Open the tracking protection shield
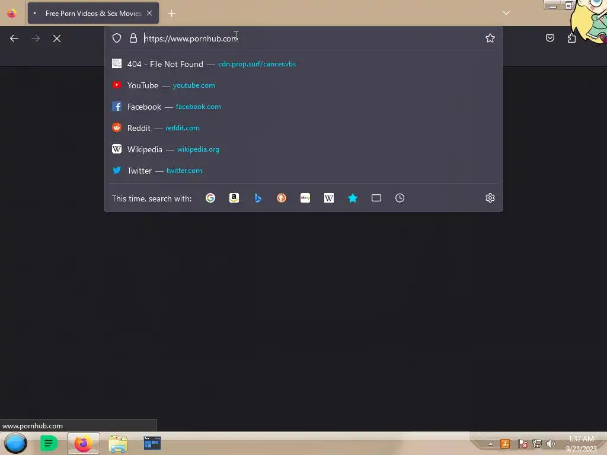The width and height of the screenshot is (607, 455). coord(117,38)
